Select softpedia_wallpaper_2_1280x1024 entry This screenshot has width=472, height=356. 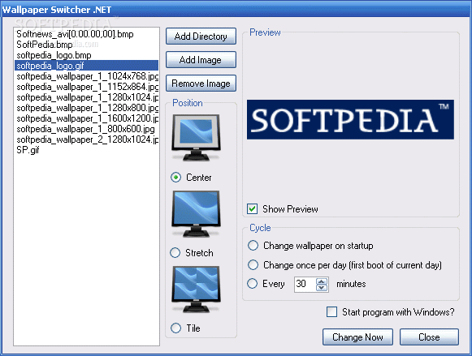click(x=86, y=139)
